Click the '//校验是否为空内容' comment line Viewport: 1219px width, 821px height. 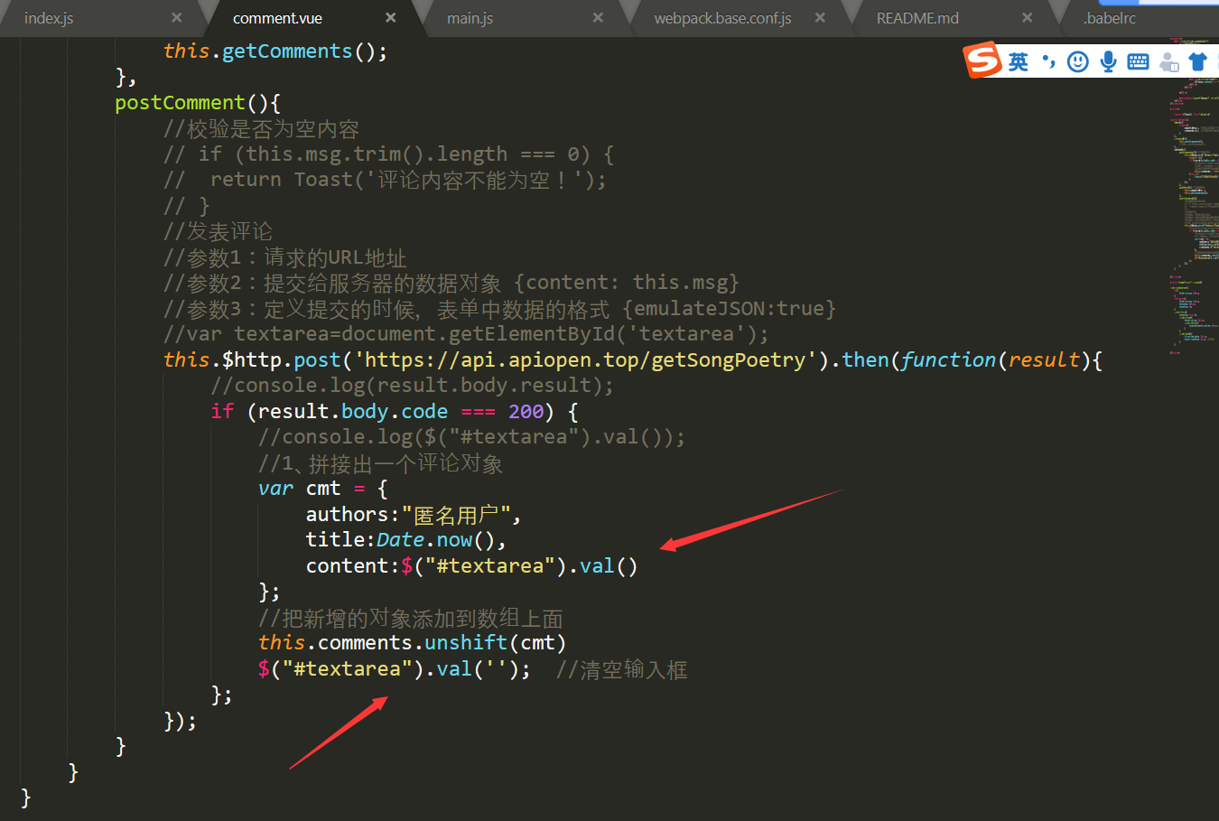coord(261,129)
